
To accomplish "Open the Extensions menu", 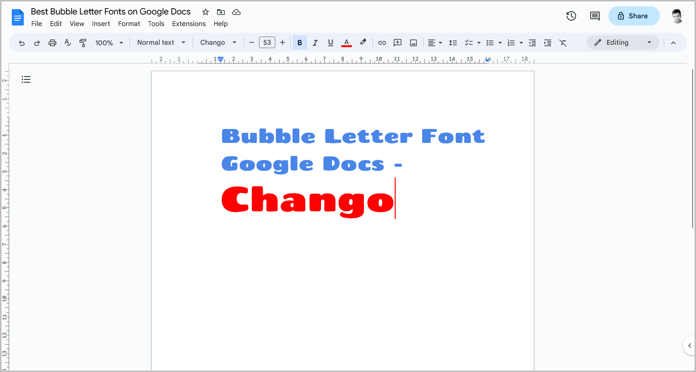I will click(x=189, y=24).
